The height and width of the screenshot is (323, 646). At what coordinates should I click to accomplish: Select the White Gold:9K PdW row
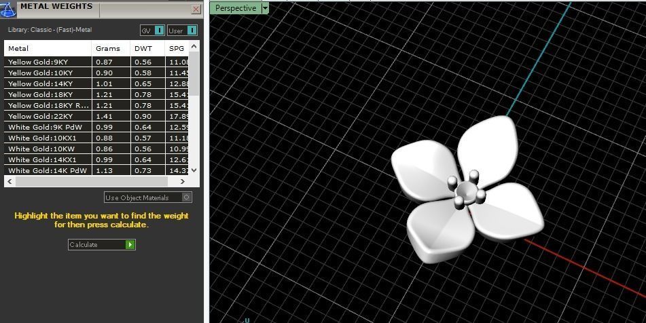pos(96,127)
